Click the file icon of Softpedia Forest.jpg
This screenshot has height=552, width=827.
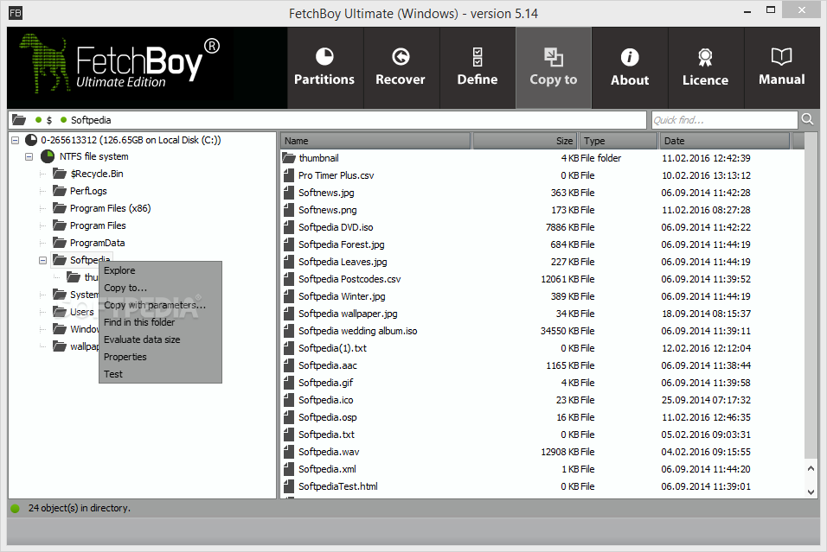click(289, 244)
